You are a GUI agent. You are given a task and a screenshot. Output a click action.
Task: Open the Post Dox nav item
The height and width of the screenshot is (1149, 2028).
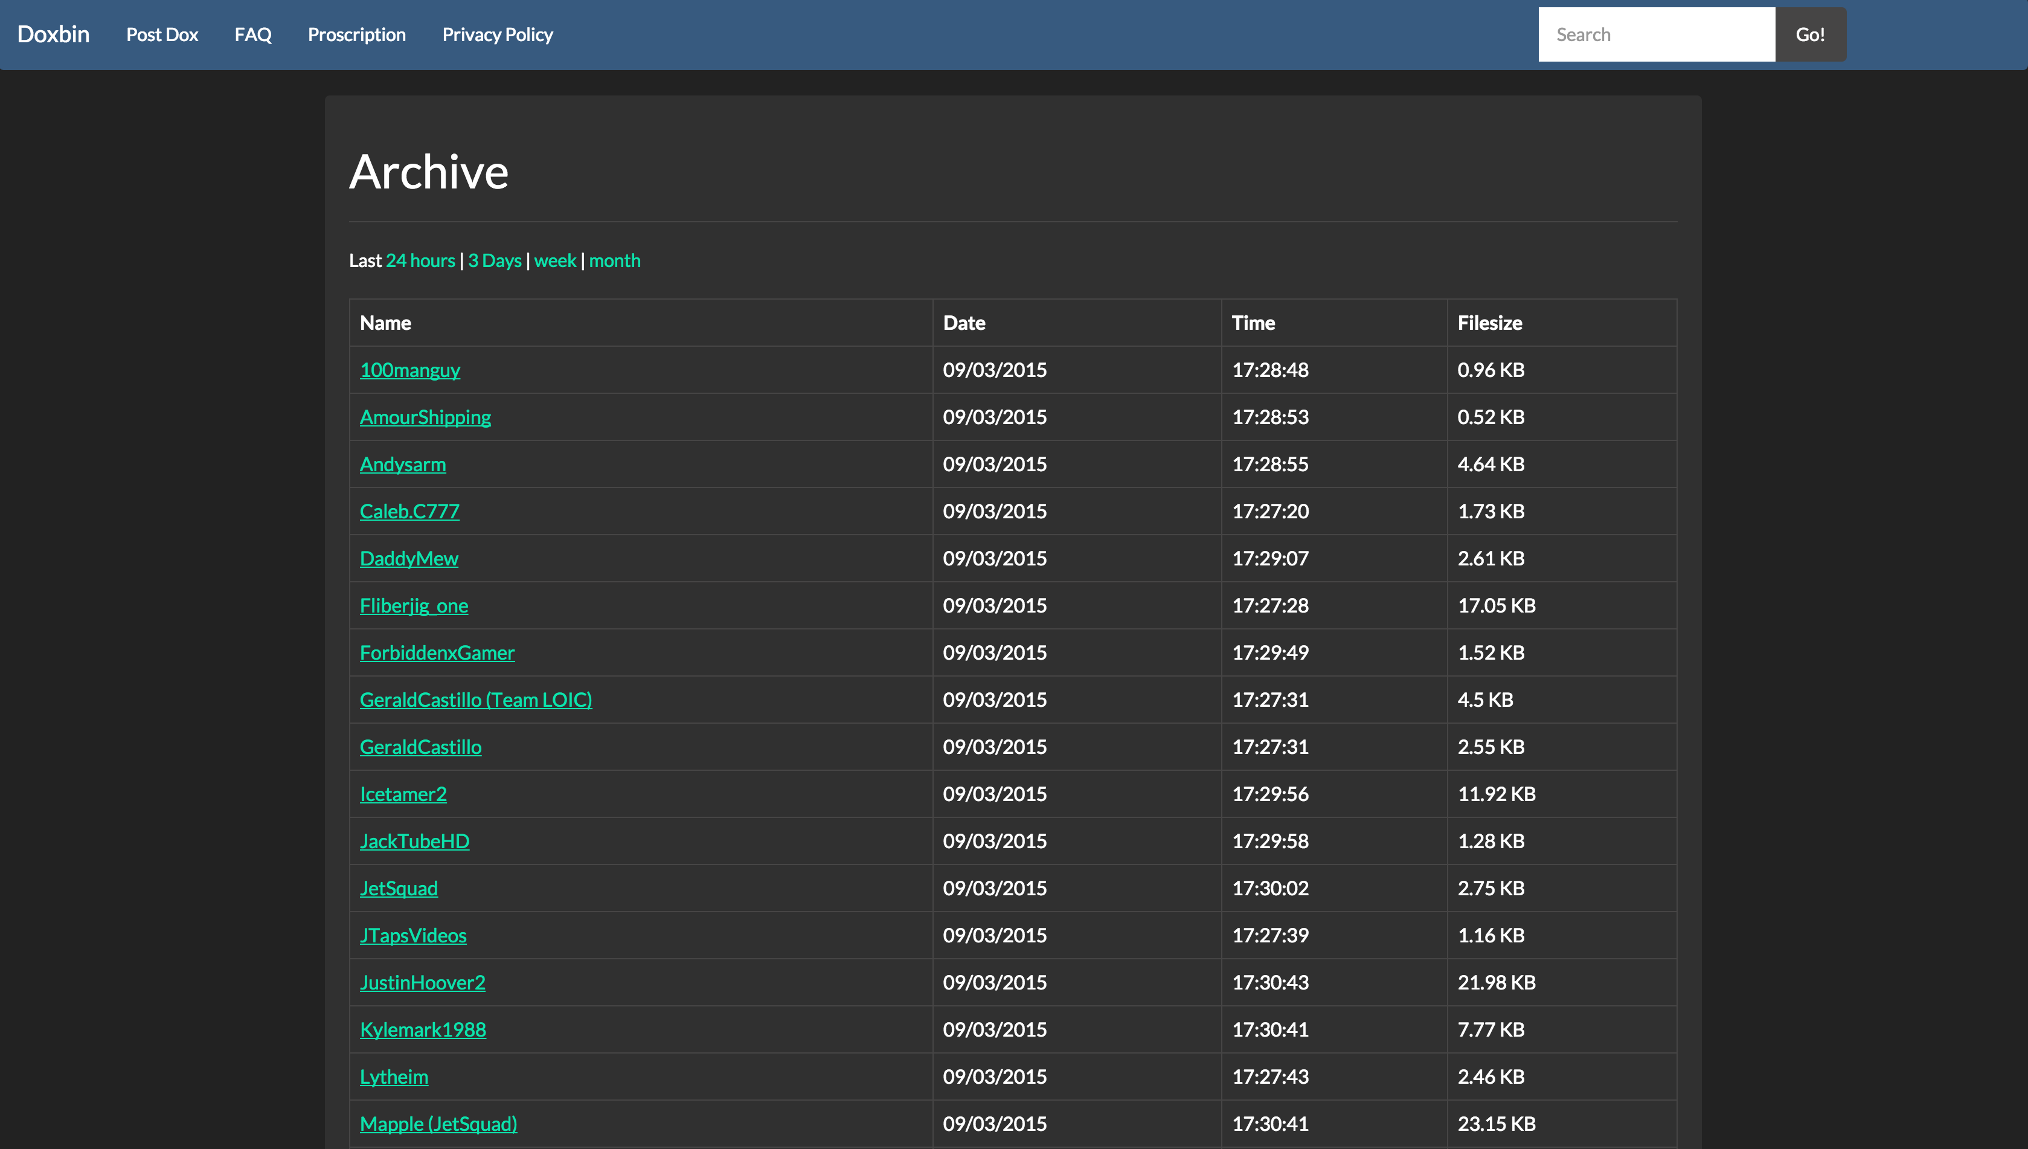[x=162, y=34]
